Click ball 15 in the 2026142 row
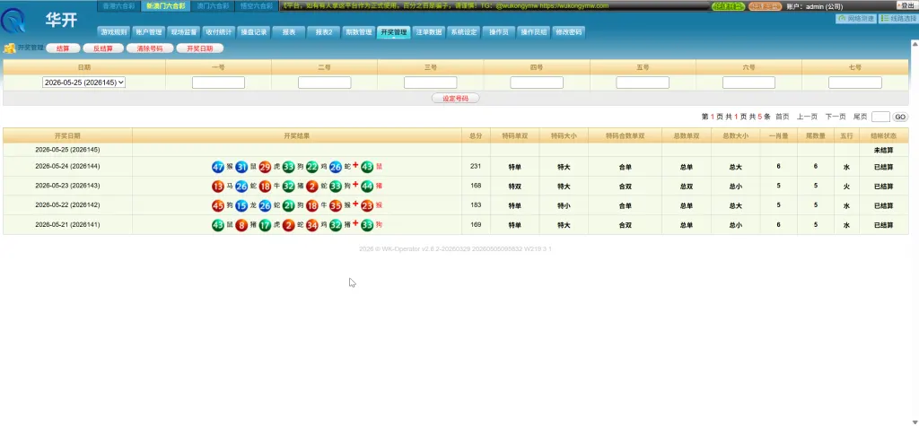919x426 pixels. pyautogui.click(x=241, y=205)
